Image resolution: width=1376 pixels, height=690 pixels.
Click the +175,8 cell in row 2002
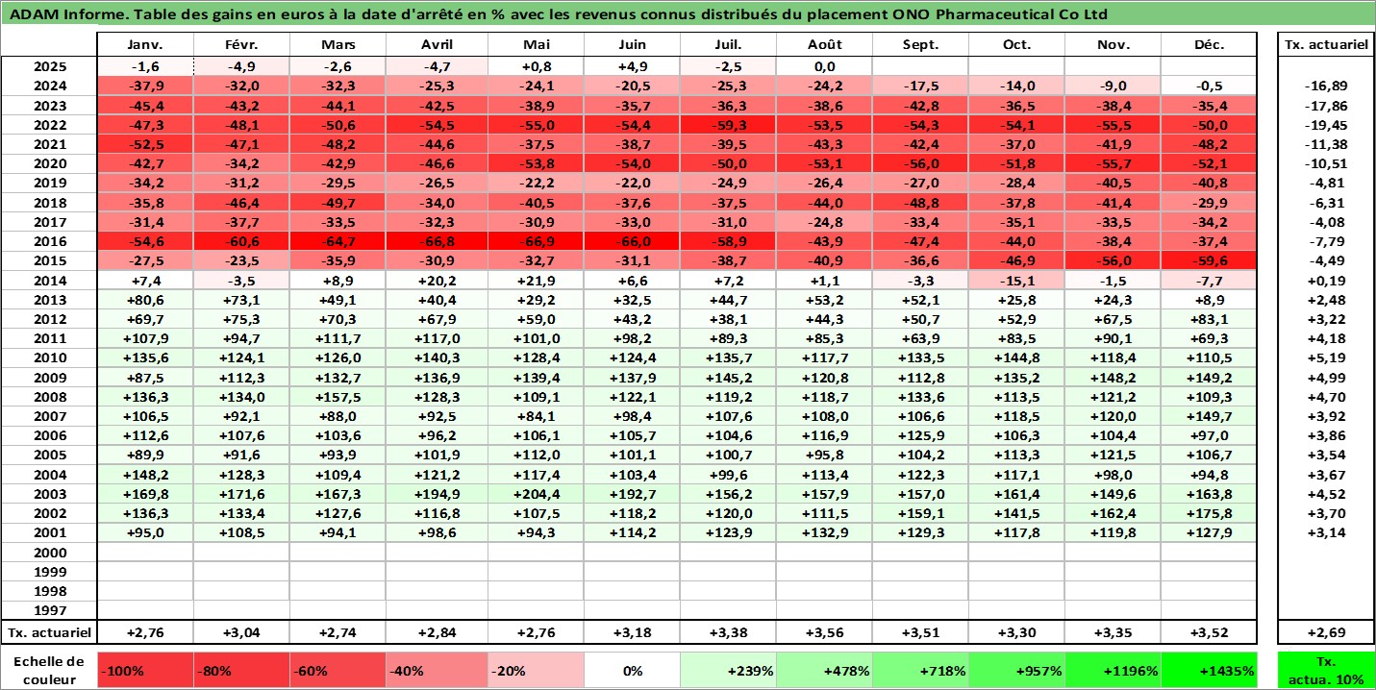pos(1209,513)
